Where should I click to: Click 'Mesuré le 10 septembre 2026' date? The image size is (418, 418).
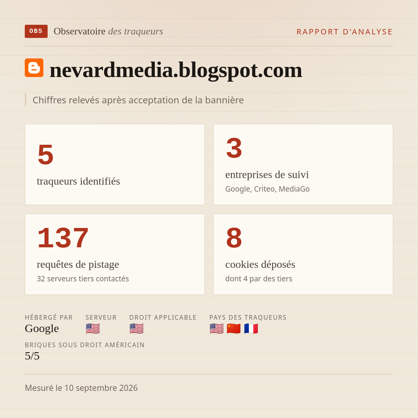(81, 388)
